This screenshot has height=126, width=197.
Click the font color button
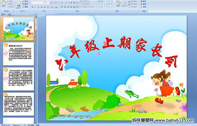tap(56, 7)
